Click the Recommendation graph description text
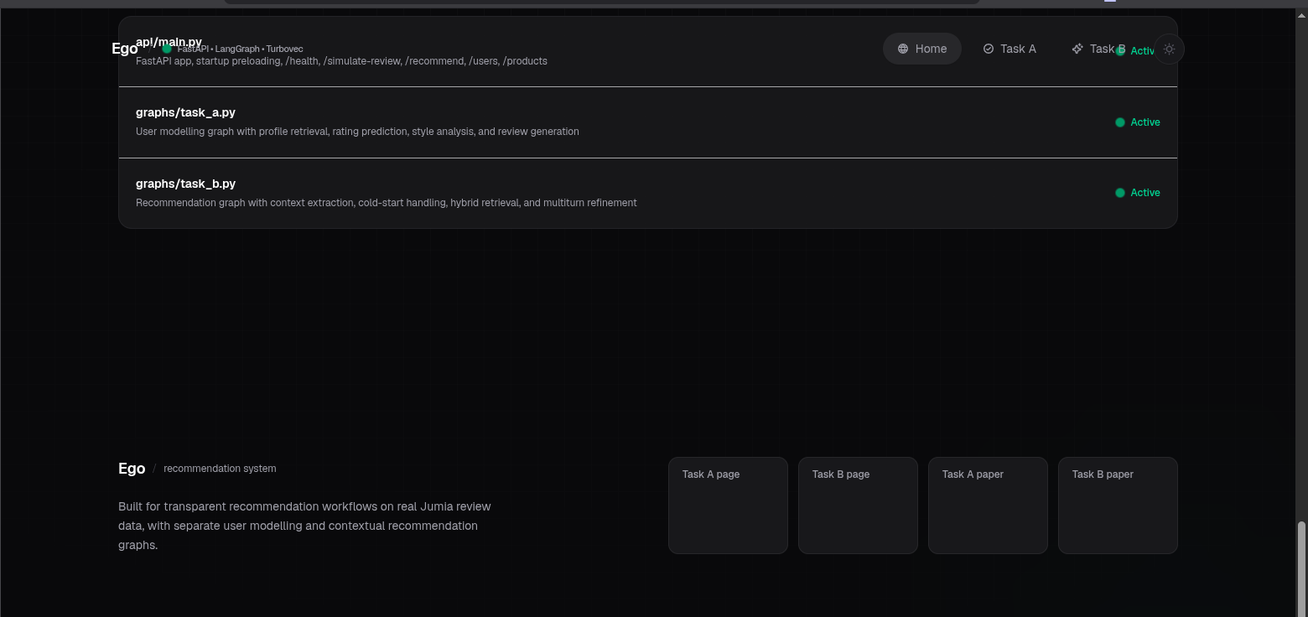Screen dimensions: 1308x617 [x=386, y=203]
